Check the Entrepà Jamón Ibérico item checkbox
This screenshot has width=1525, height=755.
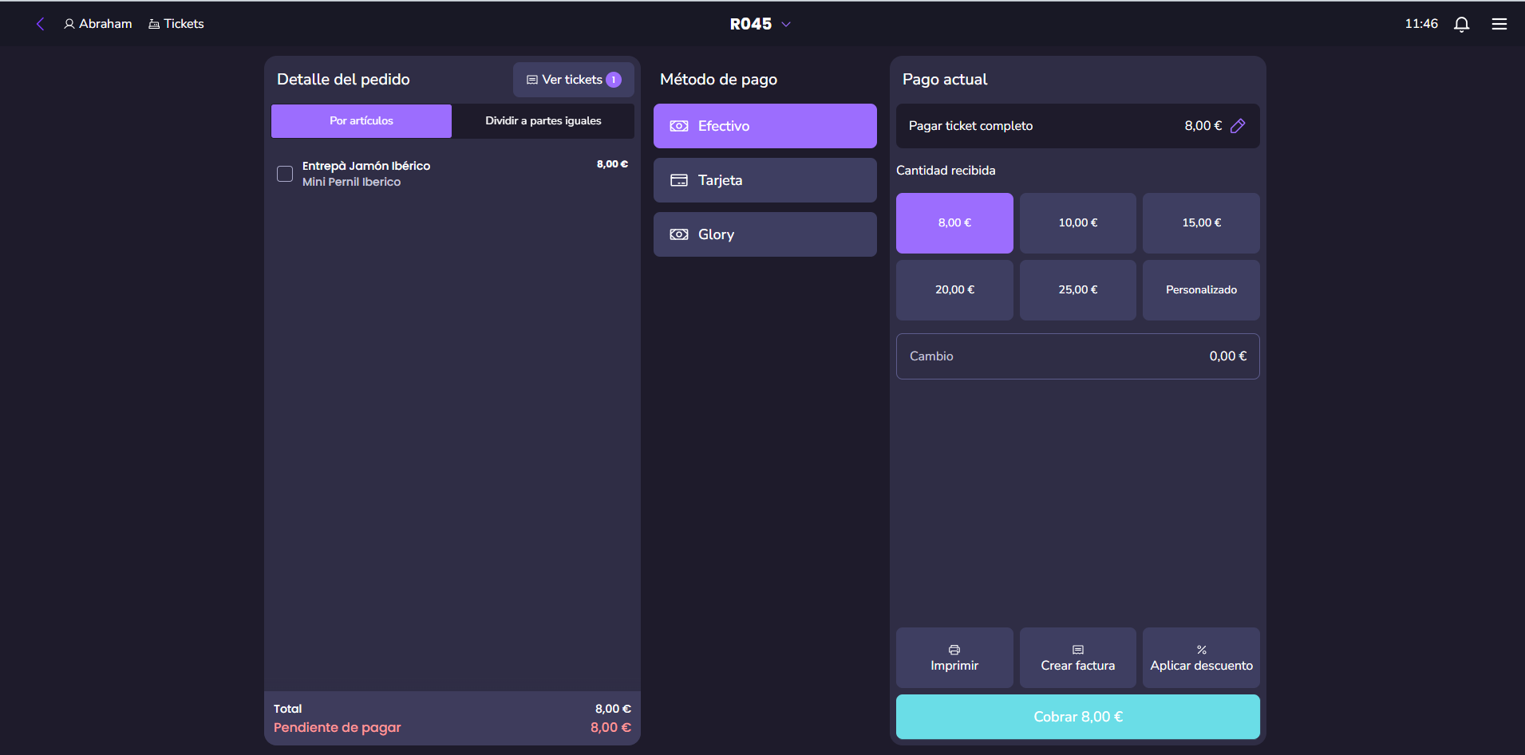[x=285, y=174]
